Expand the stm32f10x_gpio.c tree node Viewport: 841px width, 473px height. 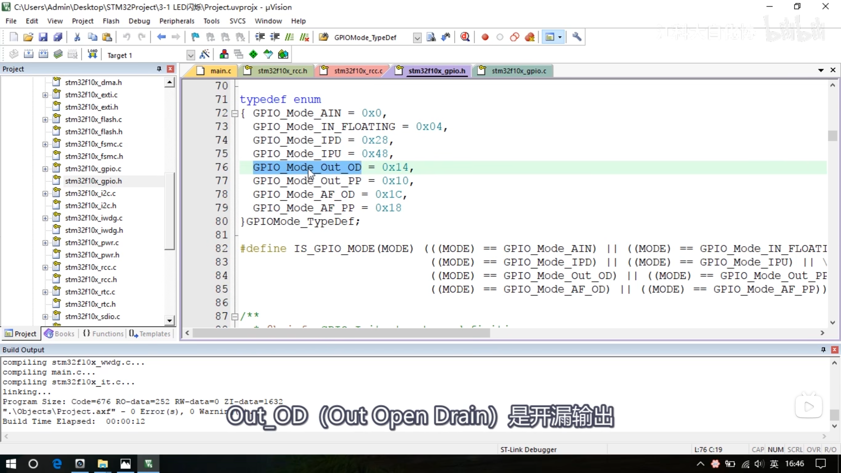[45, 169]
